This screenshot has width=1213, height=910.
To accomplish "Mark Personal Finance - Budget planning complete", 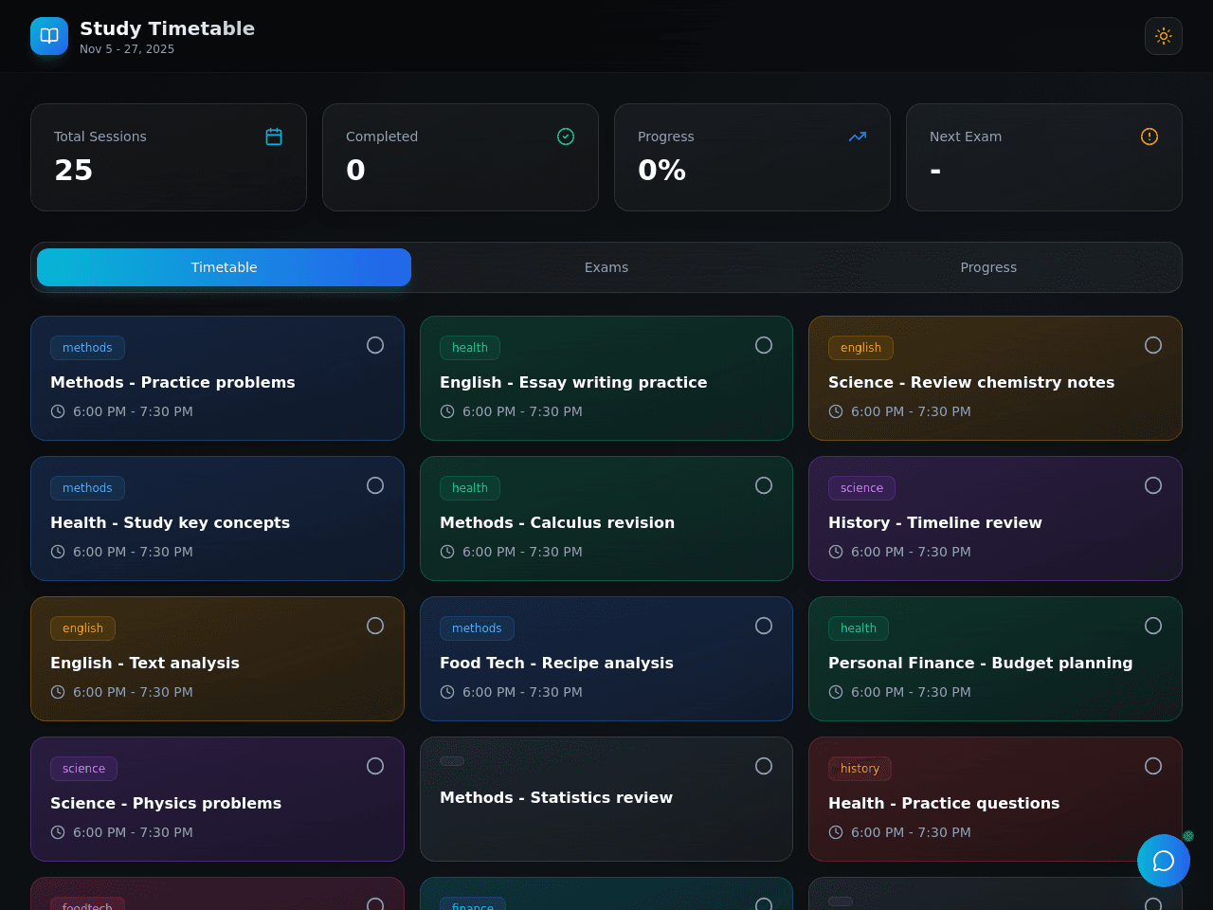I will 1153,626.
